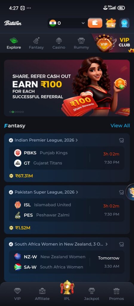This screenshot has width=134, height=306.
Task: Tap the jersey icon on PSL card
Action: tap(121, 192)
